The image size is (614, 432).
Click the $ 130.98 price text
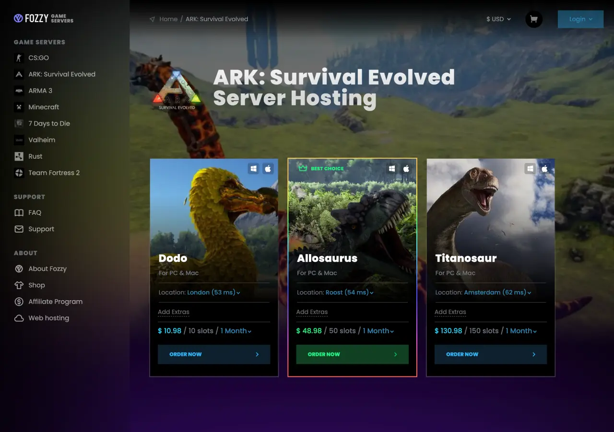point(449,331)
